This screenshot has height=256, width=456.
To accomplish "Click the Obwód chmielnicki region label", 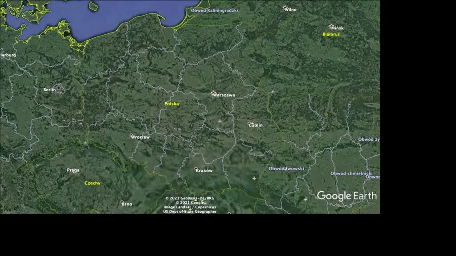I will [351, 173].
